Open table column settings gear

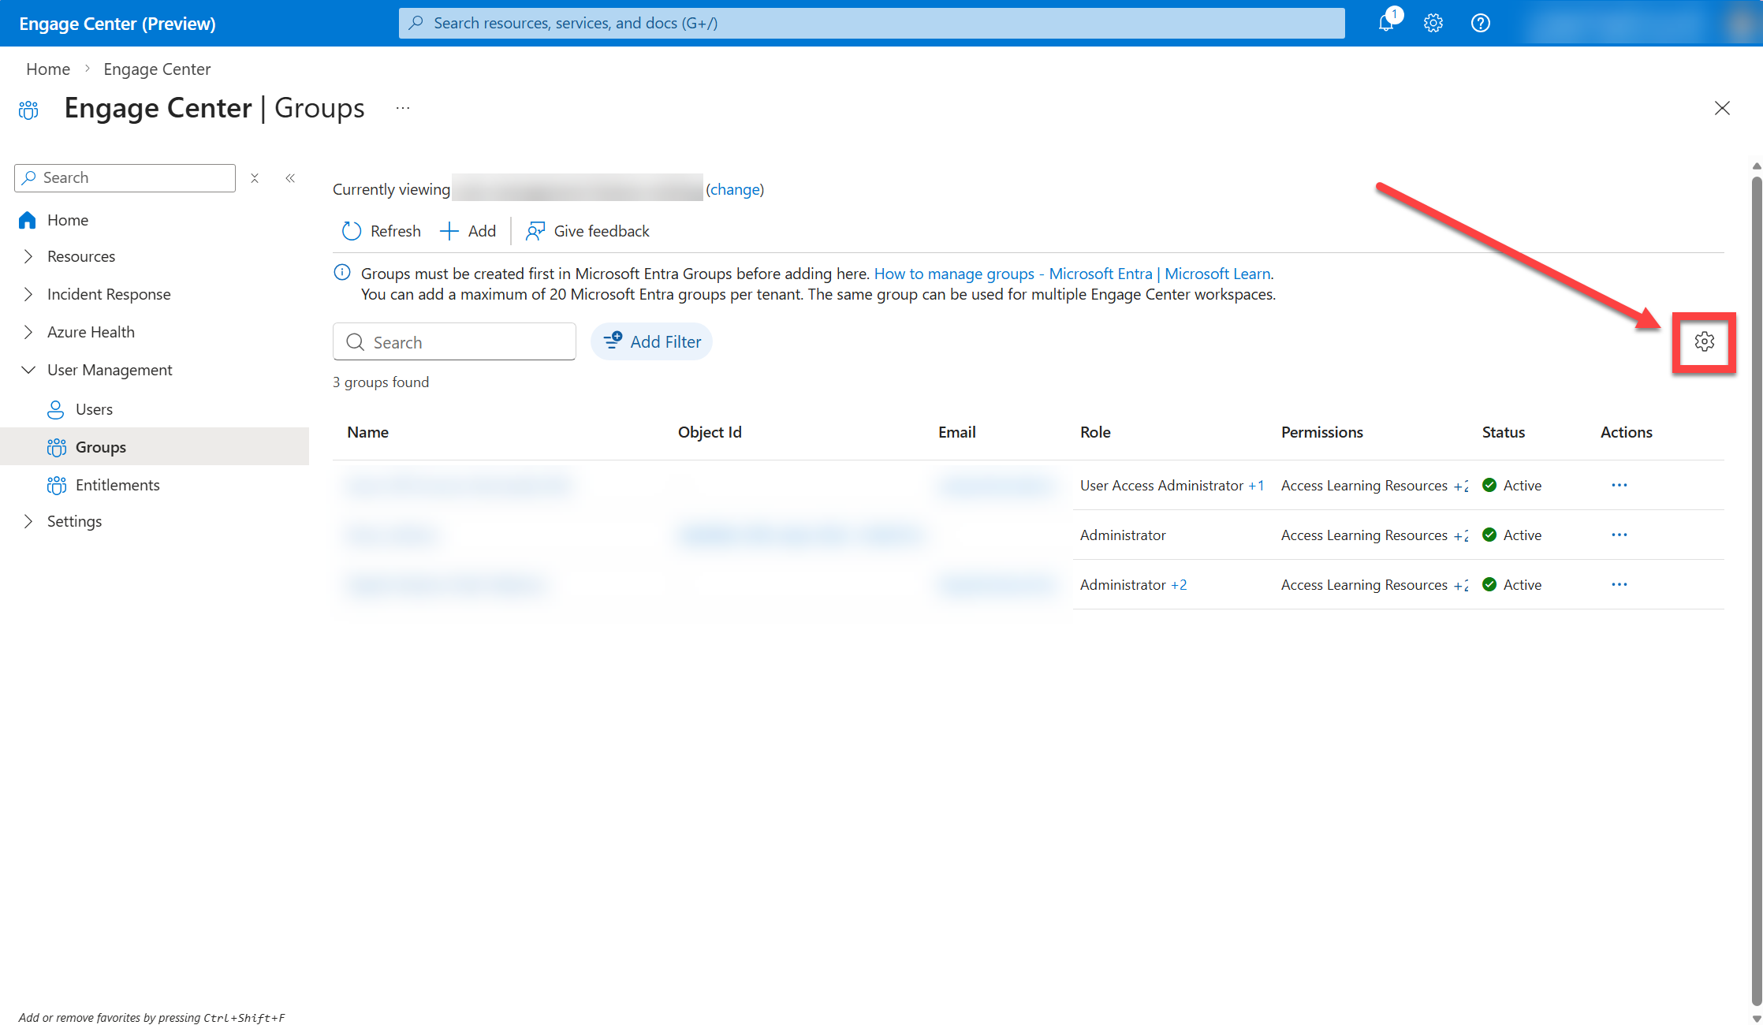coord(1705,341)
